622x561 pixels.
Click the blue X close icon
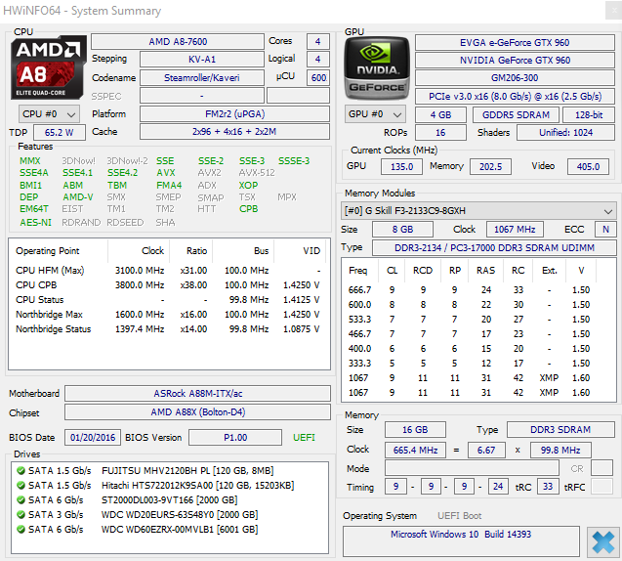(601, 540)
